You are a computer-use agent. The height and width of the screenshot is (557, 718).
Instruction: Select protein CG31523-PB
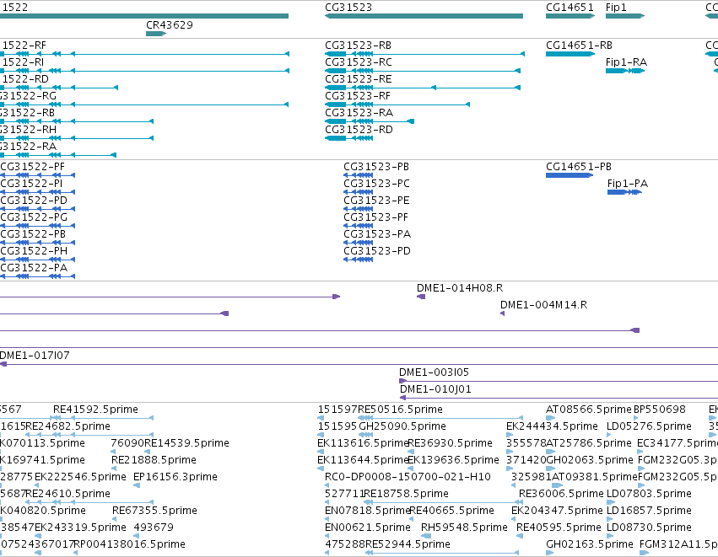coord(376,167)
